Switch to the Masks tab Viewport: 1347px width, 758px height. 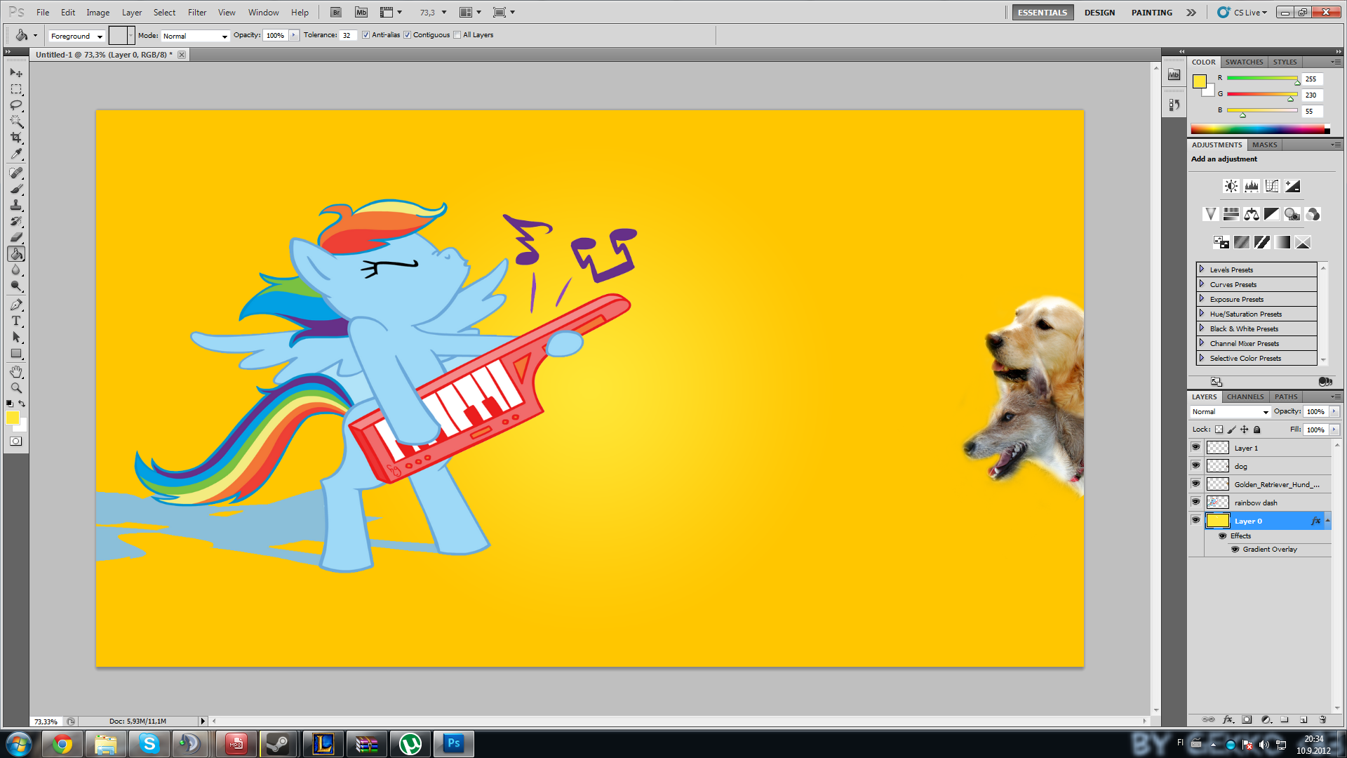click(x=1264, y=145)
